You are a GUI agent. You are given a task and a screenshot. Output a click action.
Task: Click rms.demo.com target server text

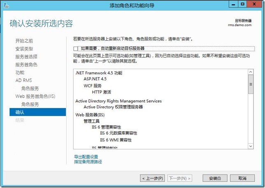click(x=239, y=25)
